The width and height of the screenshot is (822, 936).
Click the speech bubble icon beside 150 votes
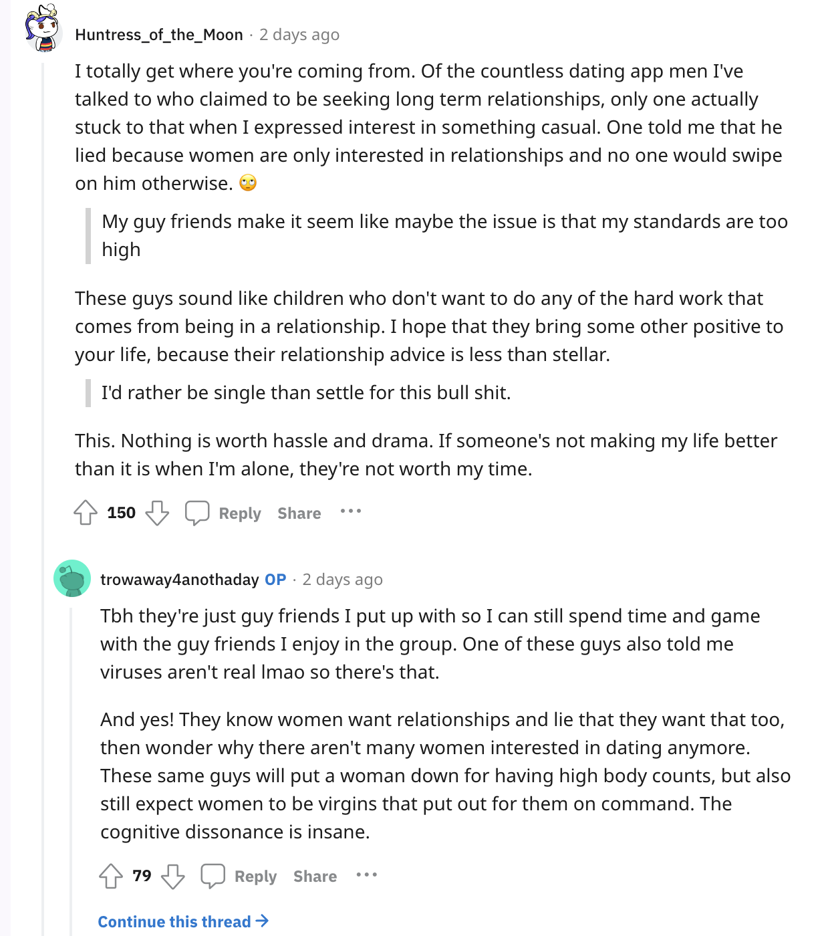click(x=197, y=513)
